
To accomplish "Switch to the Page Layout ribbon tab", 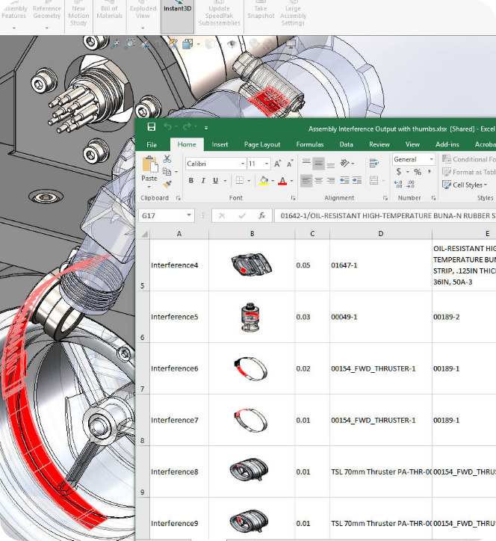I will (x=262, y=144).
